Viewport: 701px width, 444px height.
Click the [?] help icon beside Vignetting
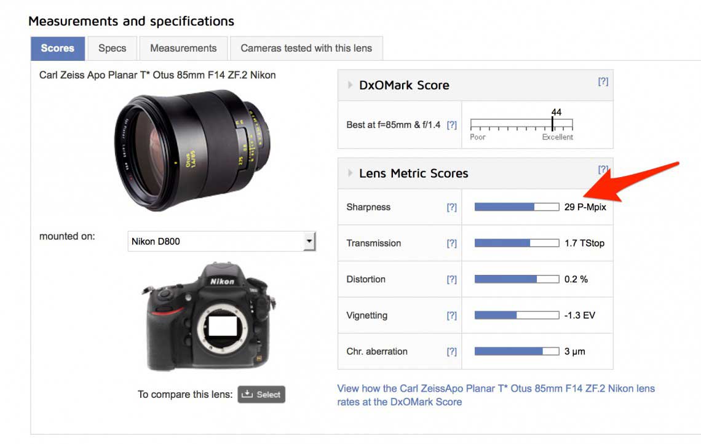tap(451, 315)
